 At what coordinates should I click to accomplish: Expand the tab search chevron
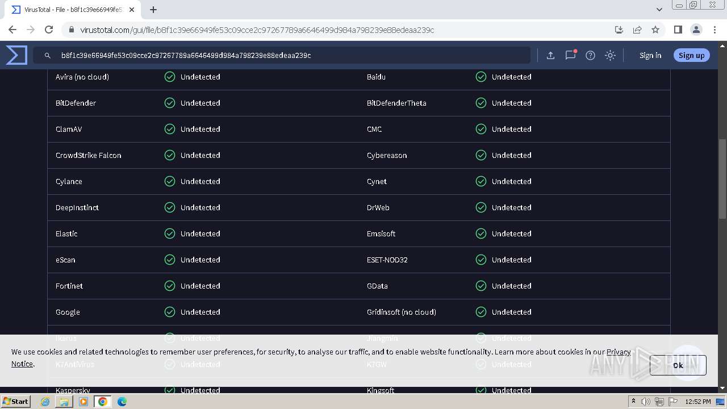659,10
